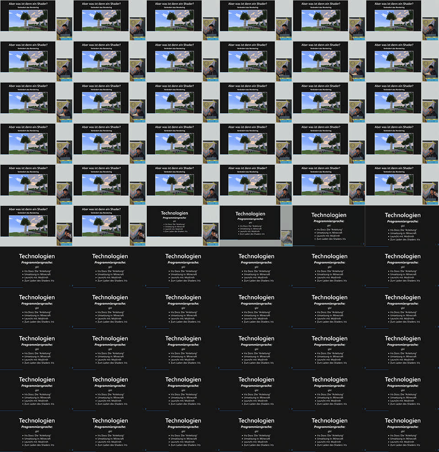439x452 pixels.
Task: Select the first full-width Technologien thumbnail without webcam
Action: (329, 226)
